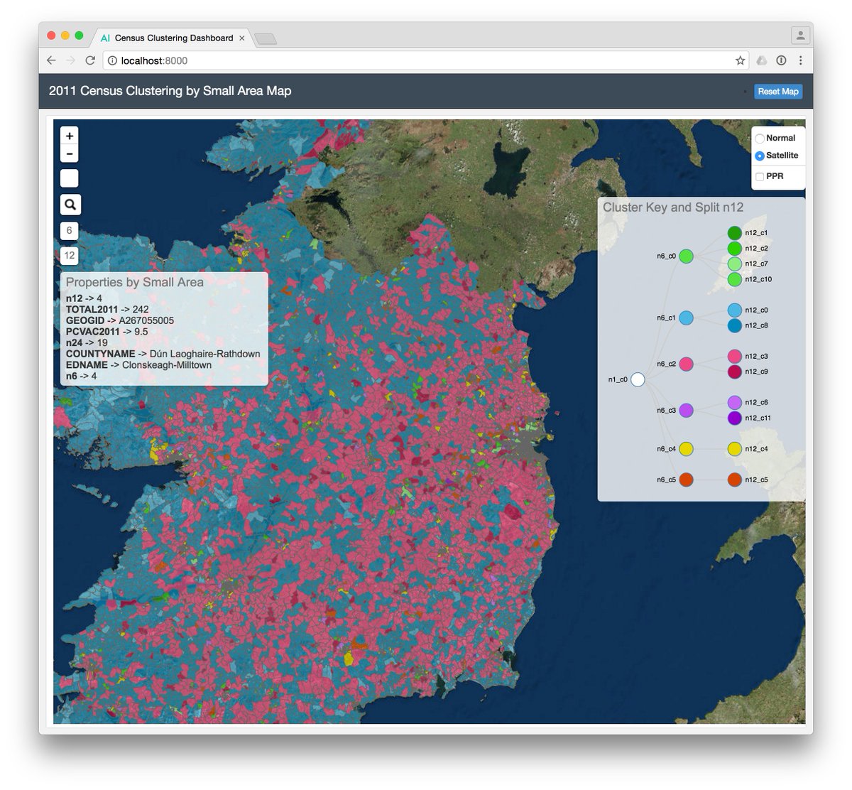The image size is (852, 790).
Task: Open the map search magnifier tool
Action: tap(70, 205)
